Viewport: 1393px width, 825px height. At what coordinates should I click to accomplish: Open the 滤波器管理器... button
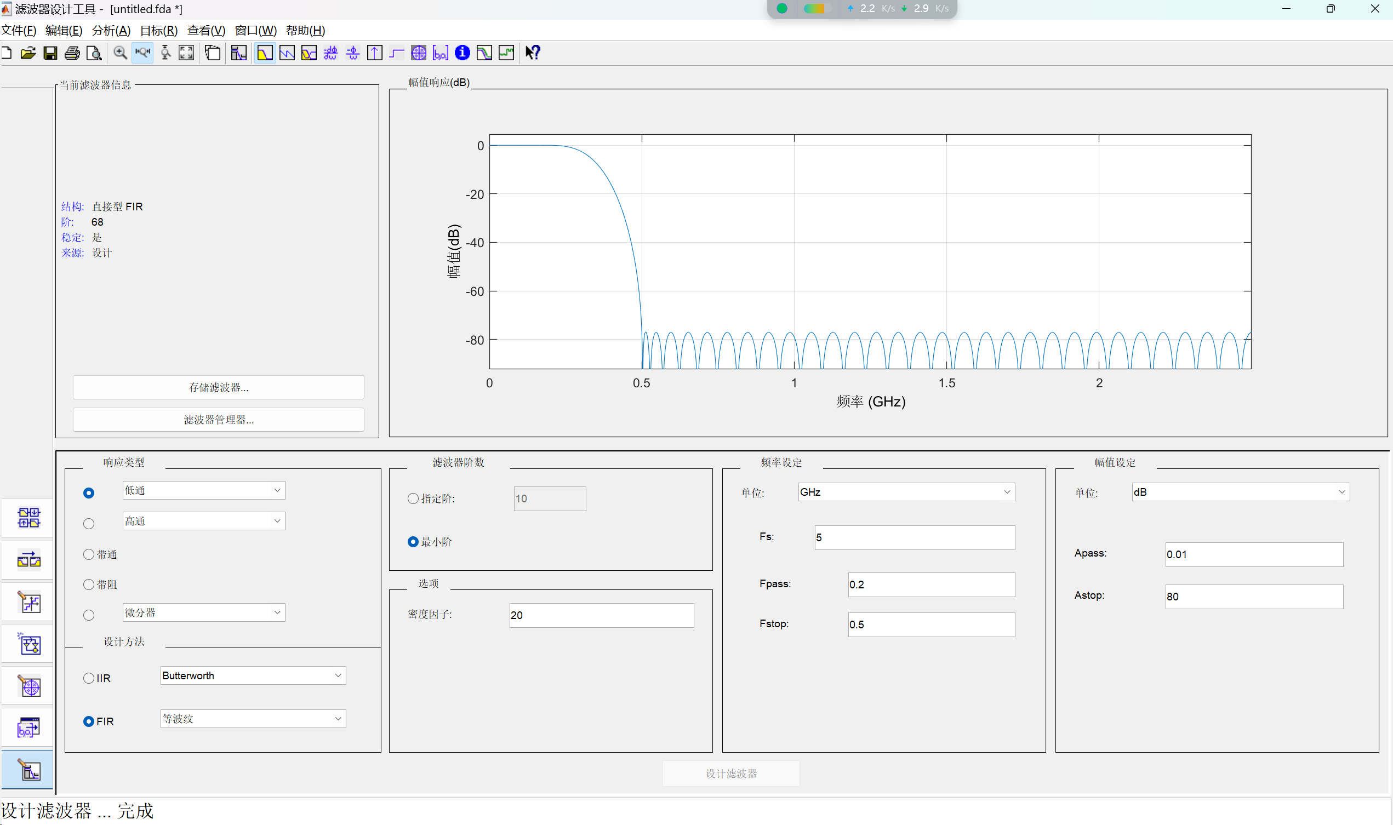(219, 420)
